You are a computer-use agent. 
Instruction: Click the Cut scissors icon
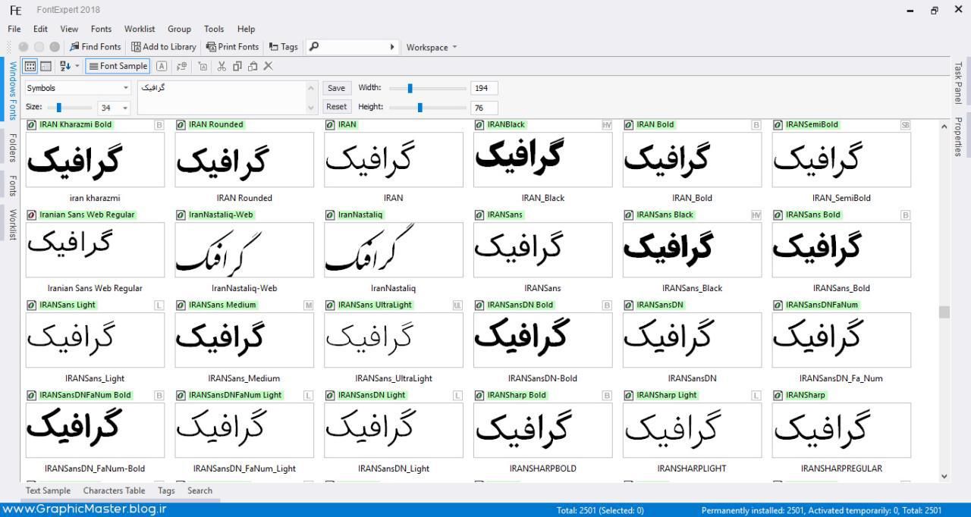(x=222, y=66)
